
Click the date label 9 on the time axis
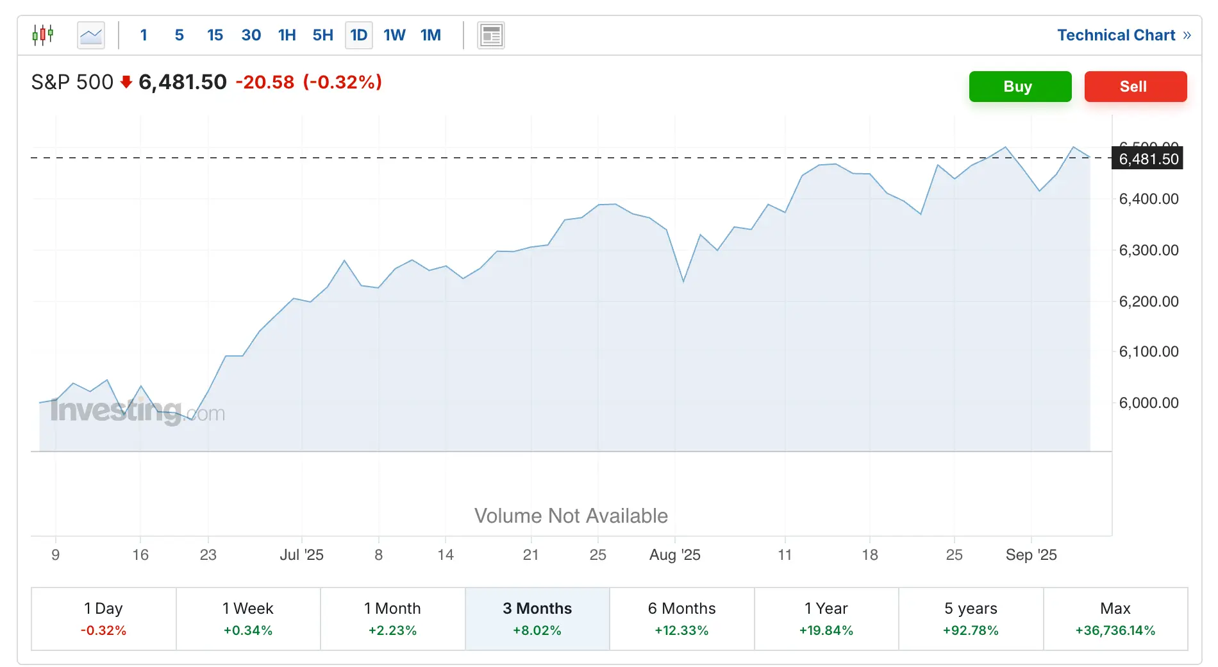tap(56, 555)
